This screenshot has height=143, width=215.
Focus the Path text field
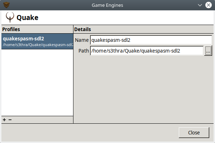[x=147, y=51]
